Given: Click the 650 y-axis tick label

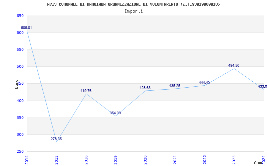Looking at the screenshot, I should click(20, 16).
